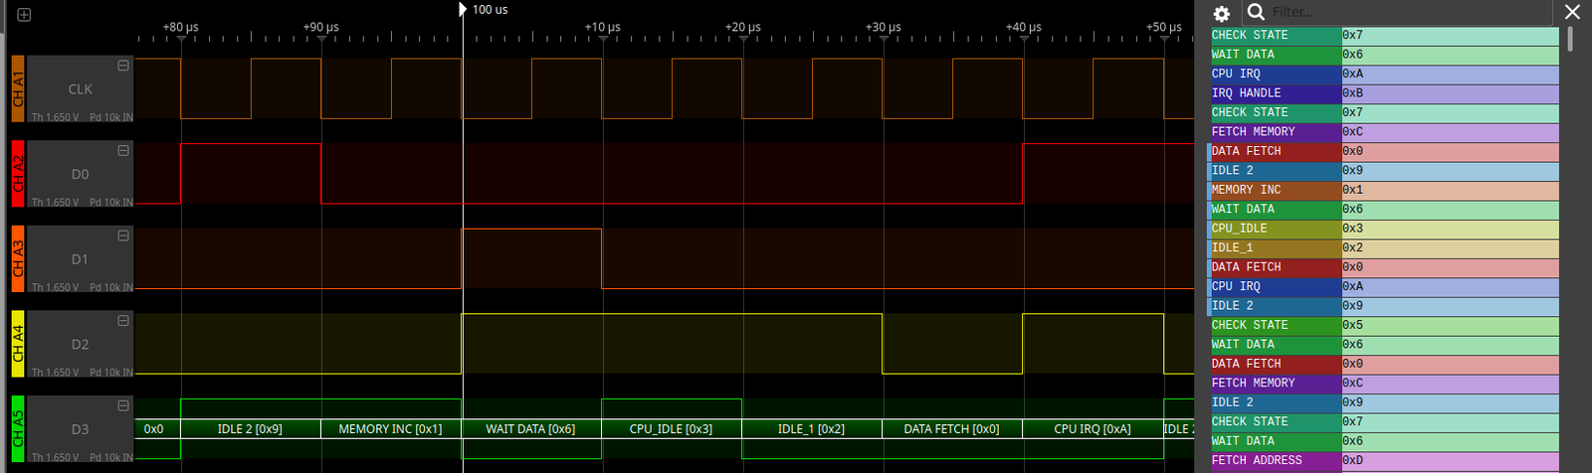
Task: Toggle the D2 channel minus box
Action: click(x=123, y=321)
